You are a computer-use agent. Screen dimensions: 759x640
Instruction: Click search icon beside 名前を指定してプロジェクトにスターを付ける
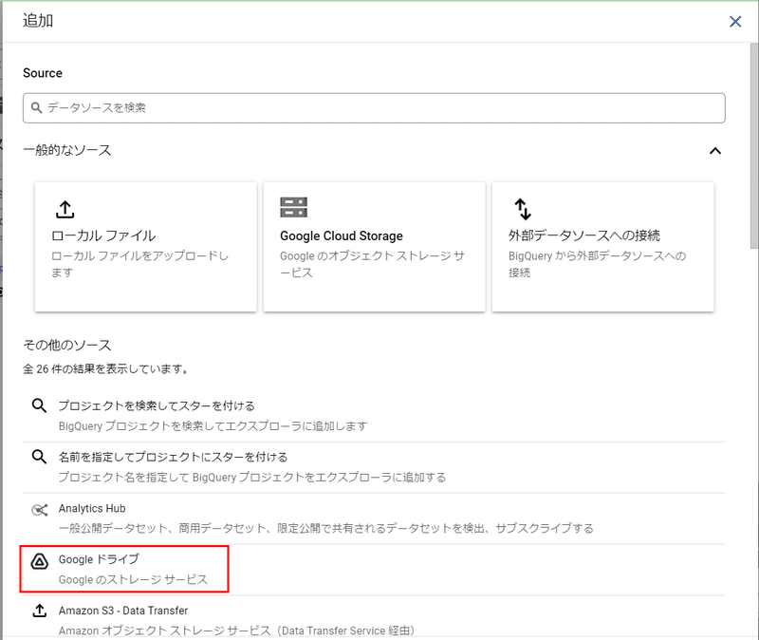39,457
